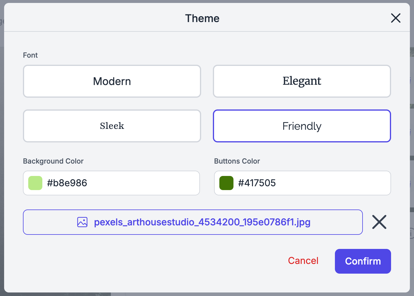Choose the Elegant font style
Viewport: 414px width, 296px height.
pyautogui.click(x=302, y=81)
